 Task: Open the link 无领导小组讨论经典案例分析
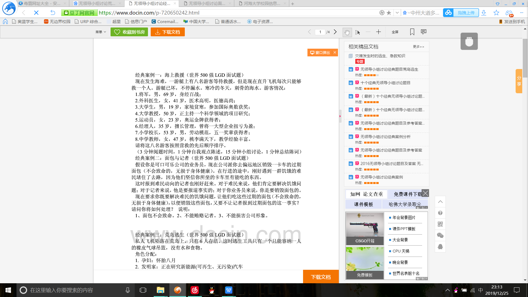(x=385, y=137)
